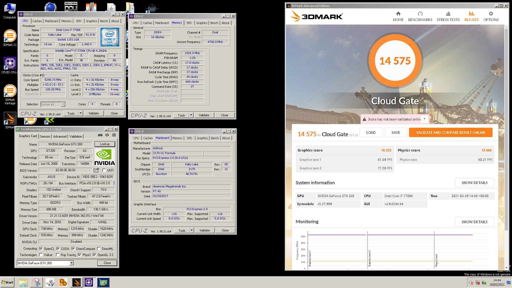
Task: Switch to 3DMark taskbar button
Action: pos(76,282)
